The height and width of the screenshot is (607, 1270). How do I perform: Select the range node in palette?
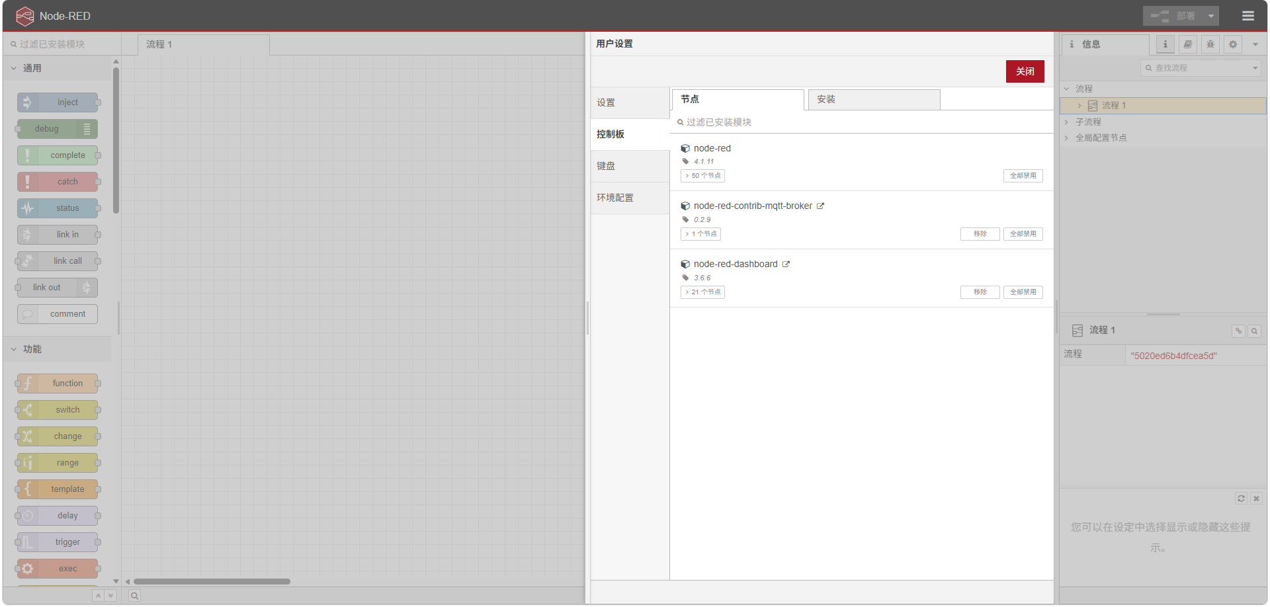(58, 463)
